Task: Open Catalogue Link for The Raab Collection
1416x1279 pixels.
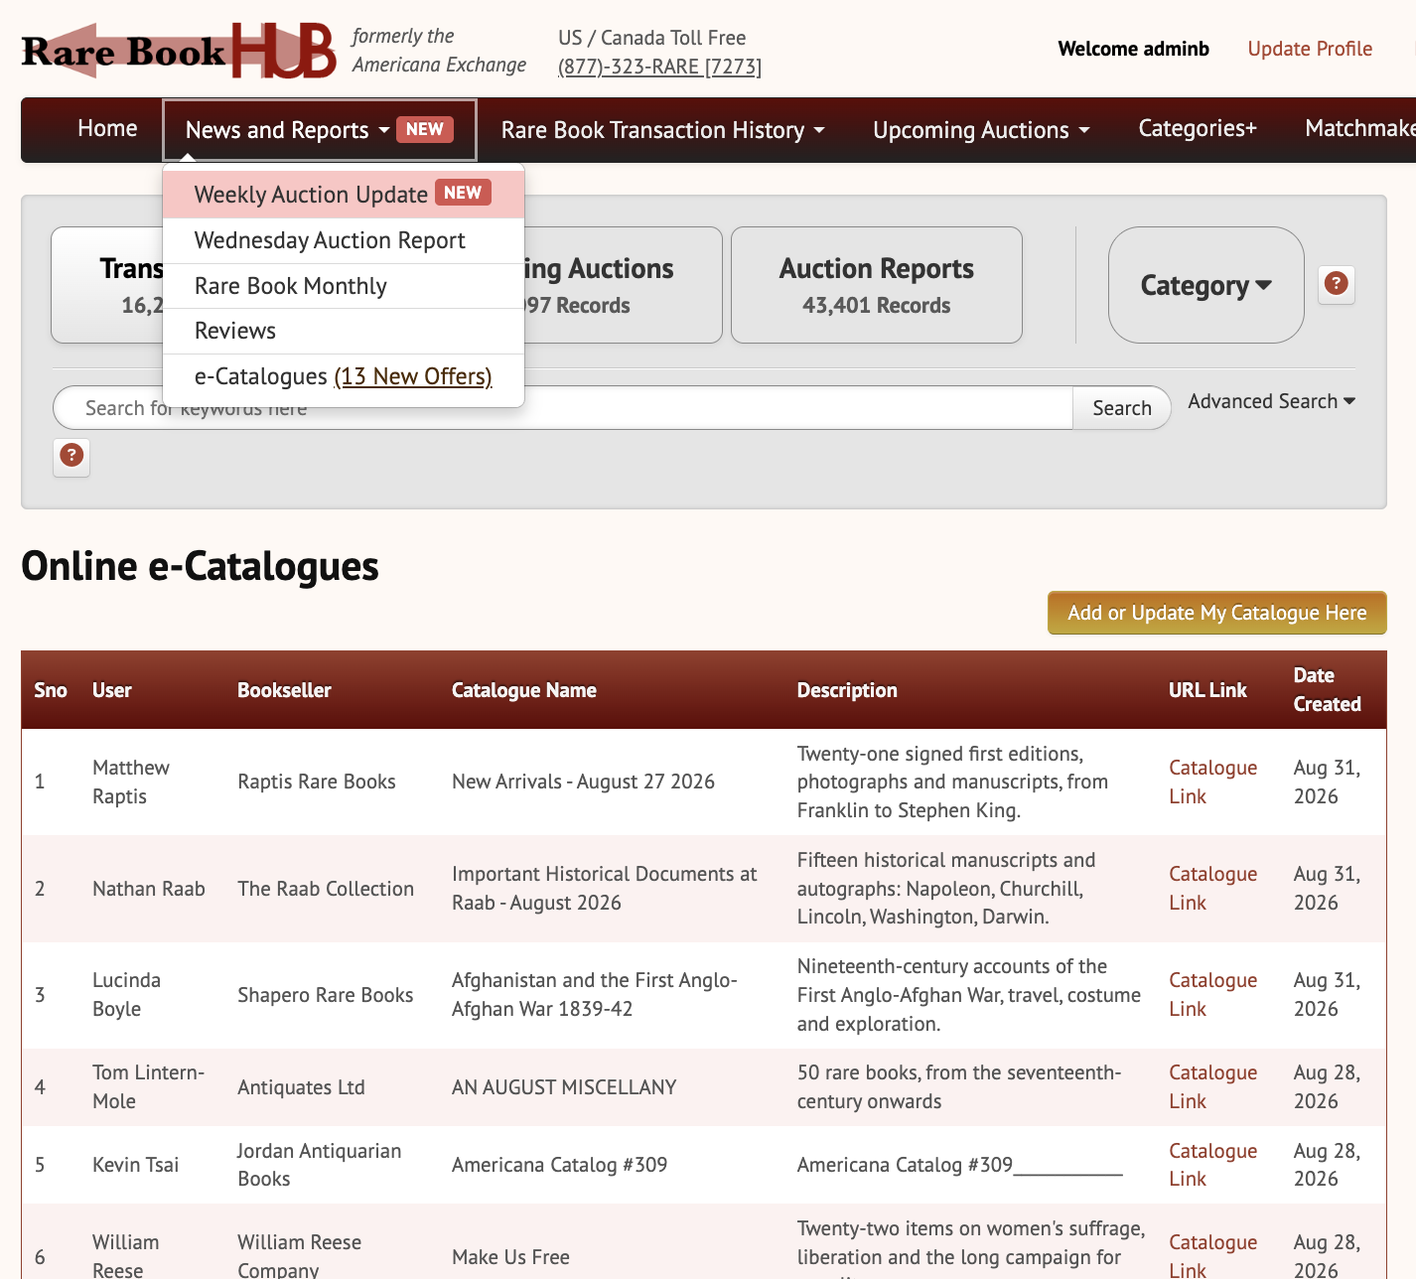Action: [x=1212, y=888]
